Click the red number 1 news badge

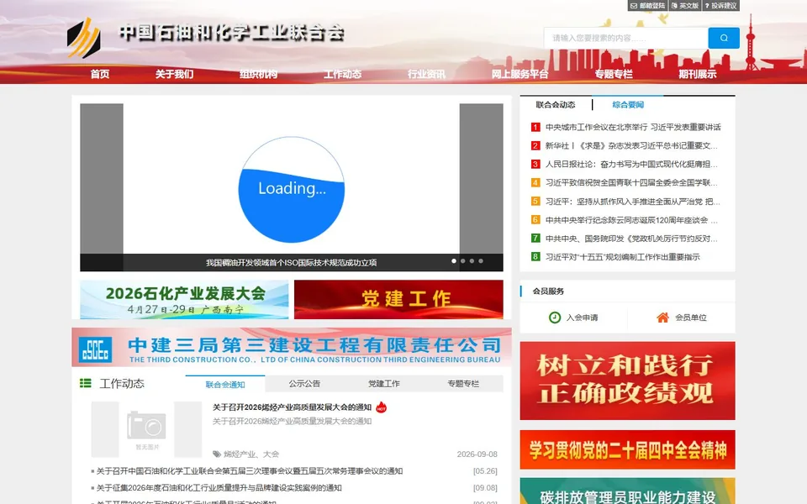tap(535, 127)
